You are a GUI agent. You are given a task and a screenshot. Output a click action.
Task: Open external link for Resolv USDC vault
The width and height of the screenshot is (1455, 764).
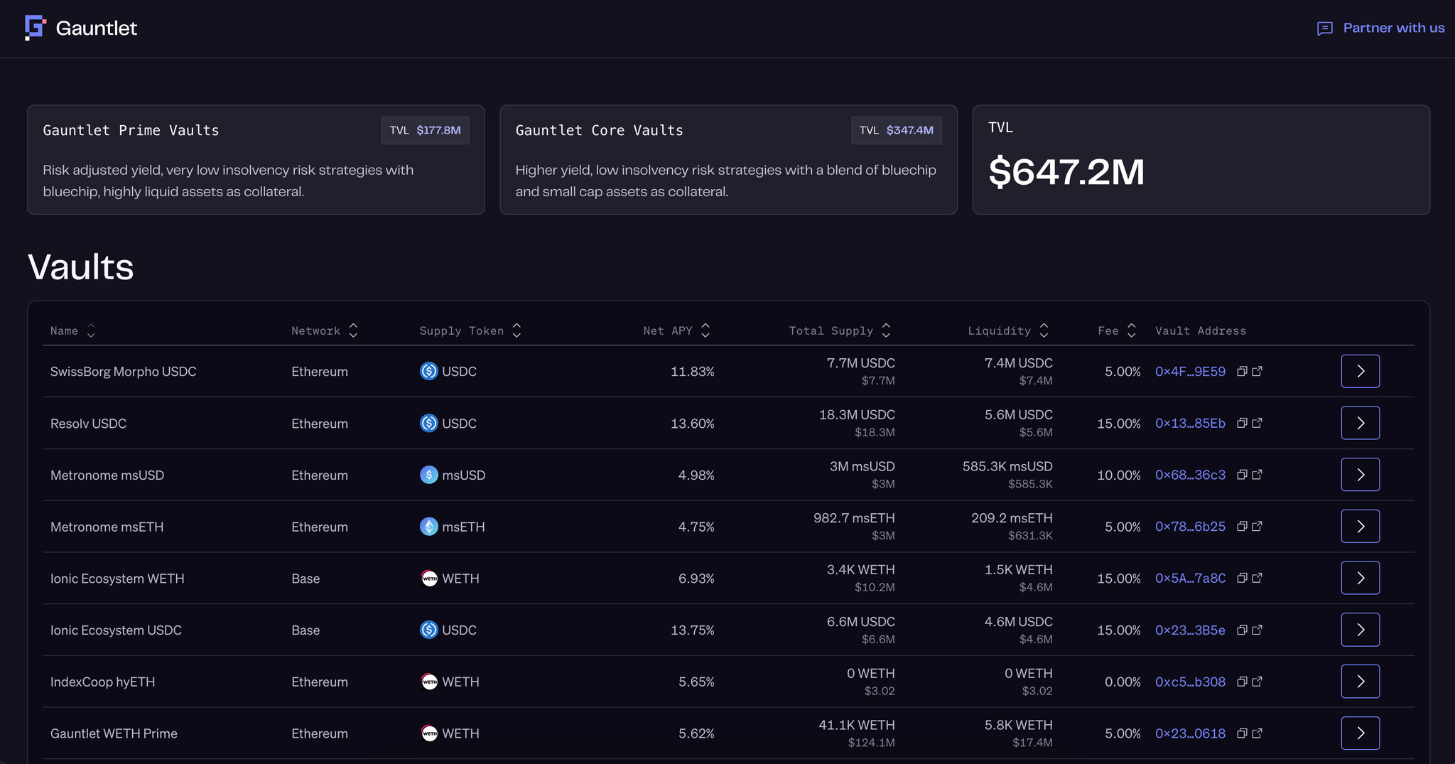coord(1258,422)
